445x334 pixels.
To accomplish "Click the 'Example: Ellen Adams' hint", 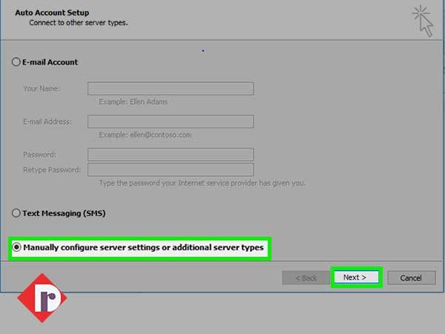I will (x=133, y=102).
